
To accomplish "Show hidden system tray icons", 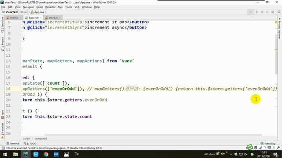I will [231, 154].
